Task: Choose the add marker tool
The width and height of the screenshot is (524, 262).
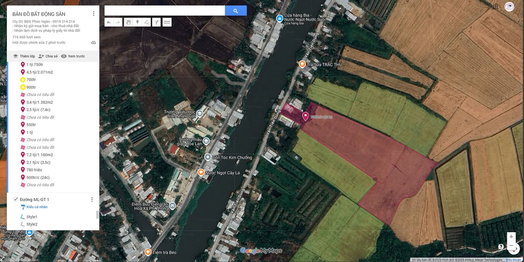Action: [x=137, y=22]
